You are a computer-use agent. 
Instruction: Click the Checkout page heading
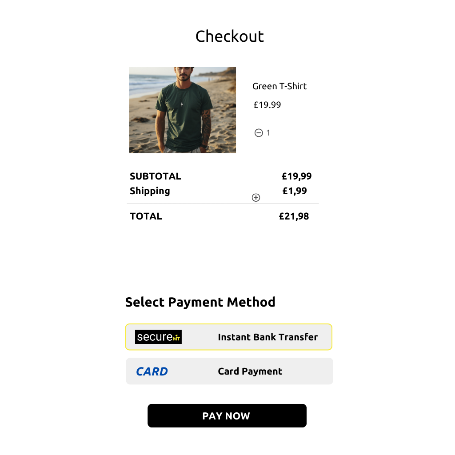pos(230,36)
